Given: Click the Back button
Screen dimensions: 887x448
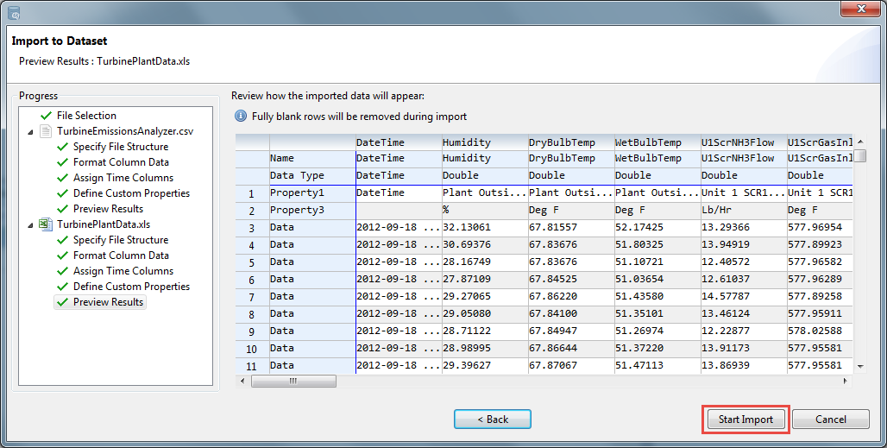Looking at the screenshot, I should pos(492,420).
